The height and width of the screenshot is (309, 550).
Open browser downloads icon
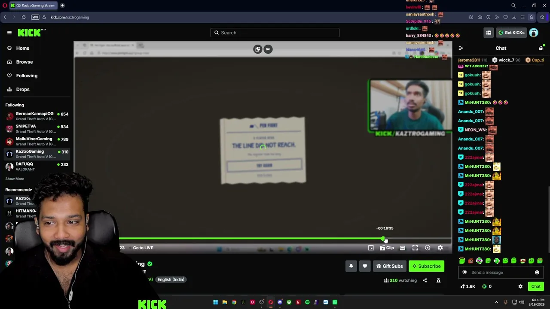(514, 17)
